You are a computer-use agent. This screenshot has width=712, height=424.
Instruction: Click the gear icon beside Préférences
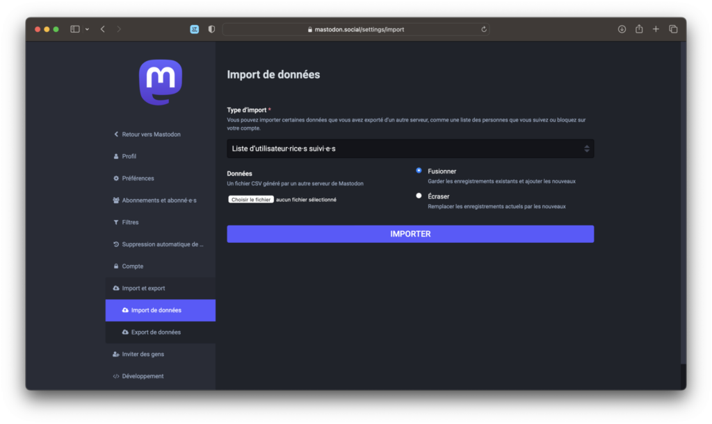pos(116,178)
